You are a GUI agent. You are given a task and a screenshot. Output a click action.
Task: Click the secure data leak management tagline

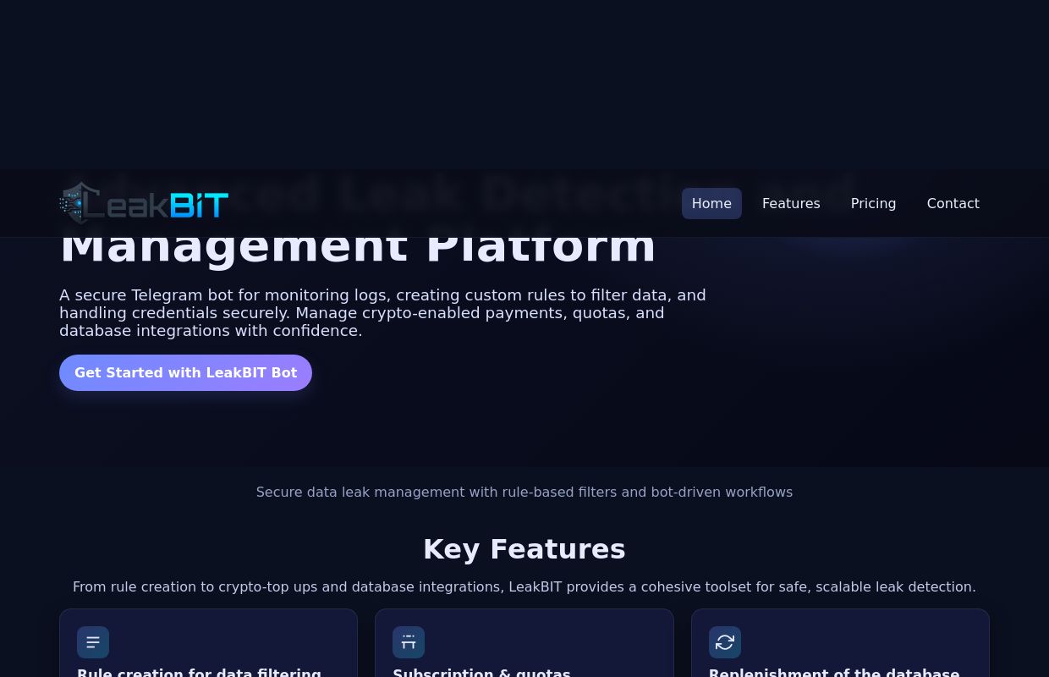coord(524,492)
